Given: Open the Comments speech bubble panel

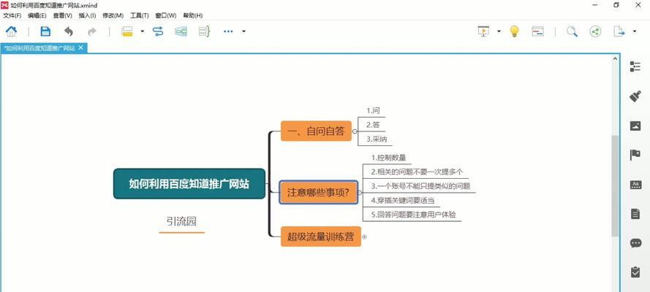Looking at the screenshot, I should coord(635,243).
